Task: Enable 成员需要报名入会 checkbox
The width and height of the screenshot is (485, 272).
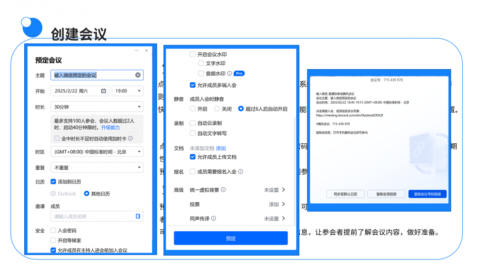Action: pyautogui.click(x=193, y=171)
